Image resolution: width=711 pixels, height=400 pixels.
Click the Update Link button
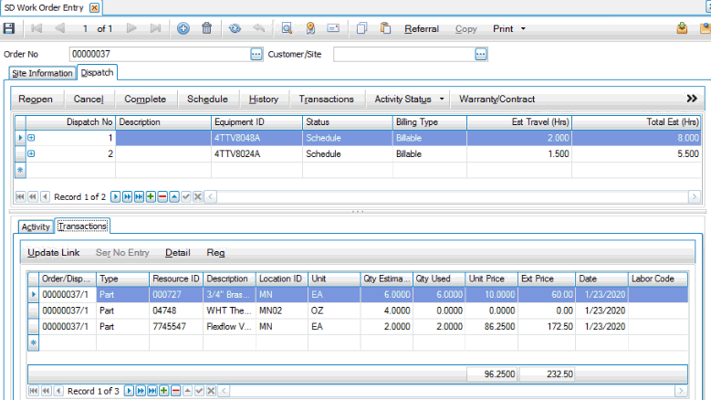click(53, 252)
